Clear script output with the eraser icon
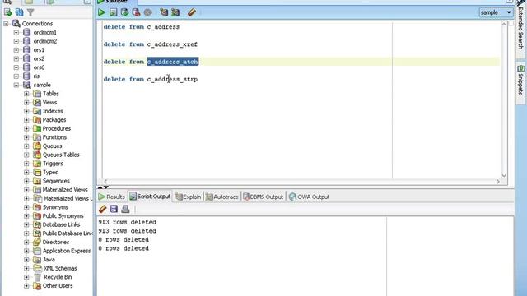This screenshot has height=296, width=527. (x=102, y=209)
